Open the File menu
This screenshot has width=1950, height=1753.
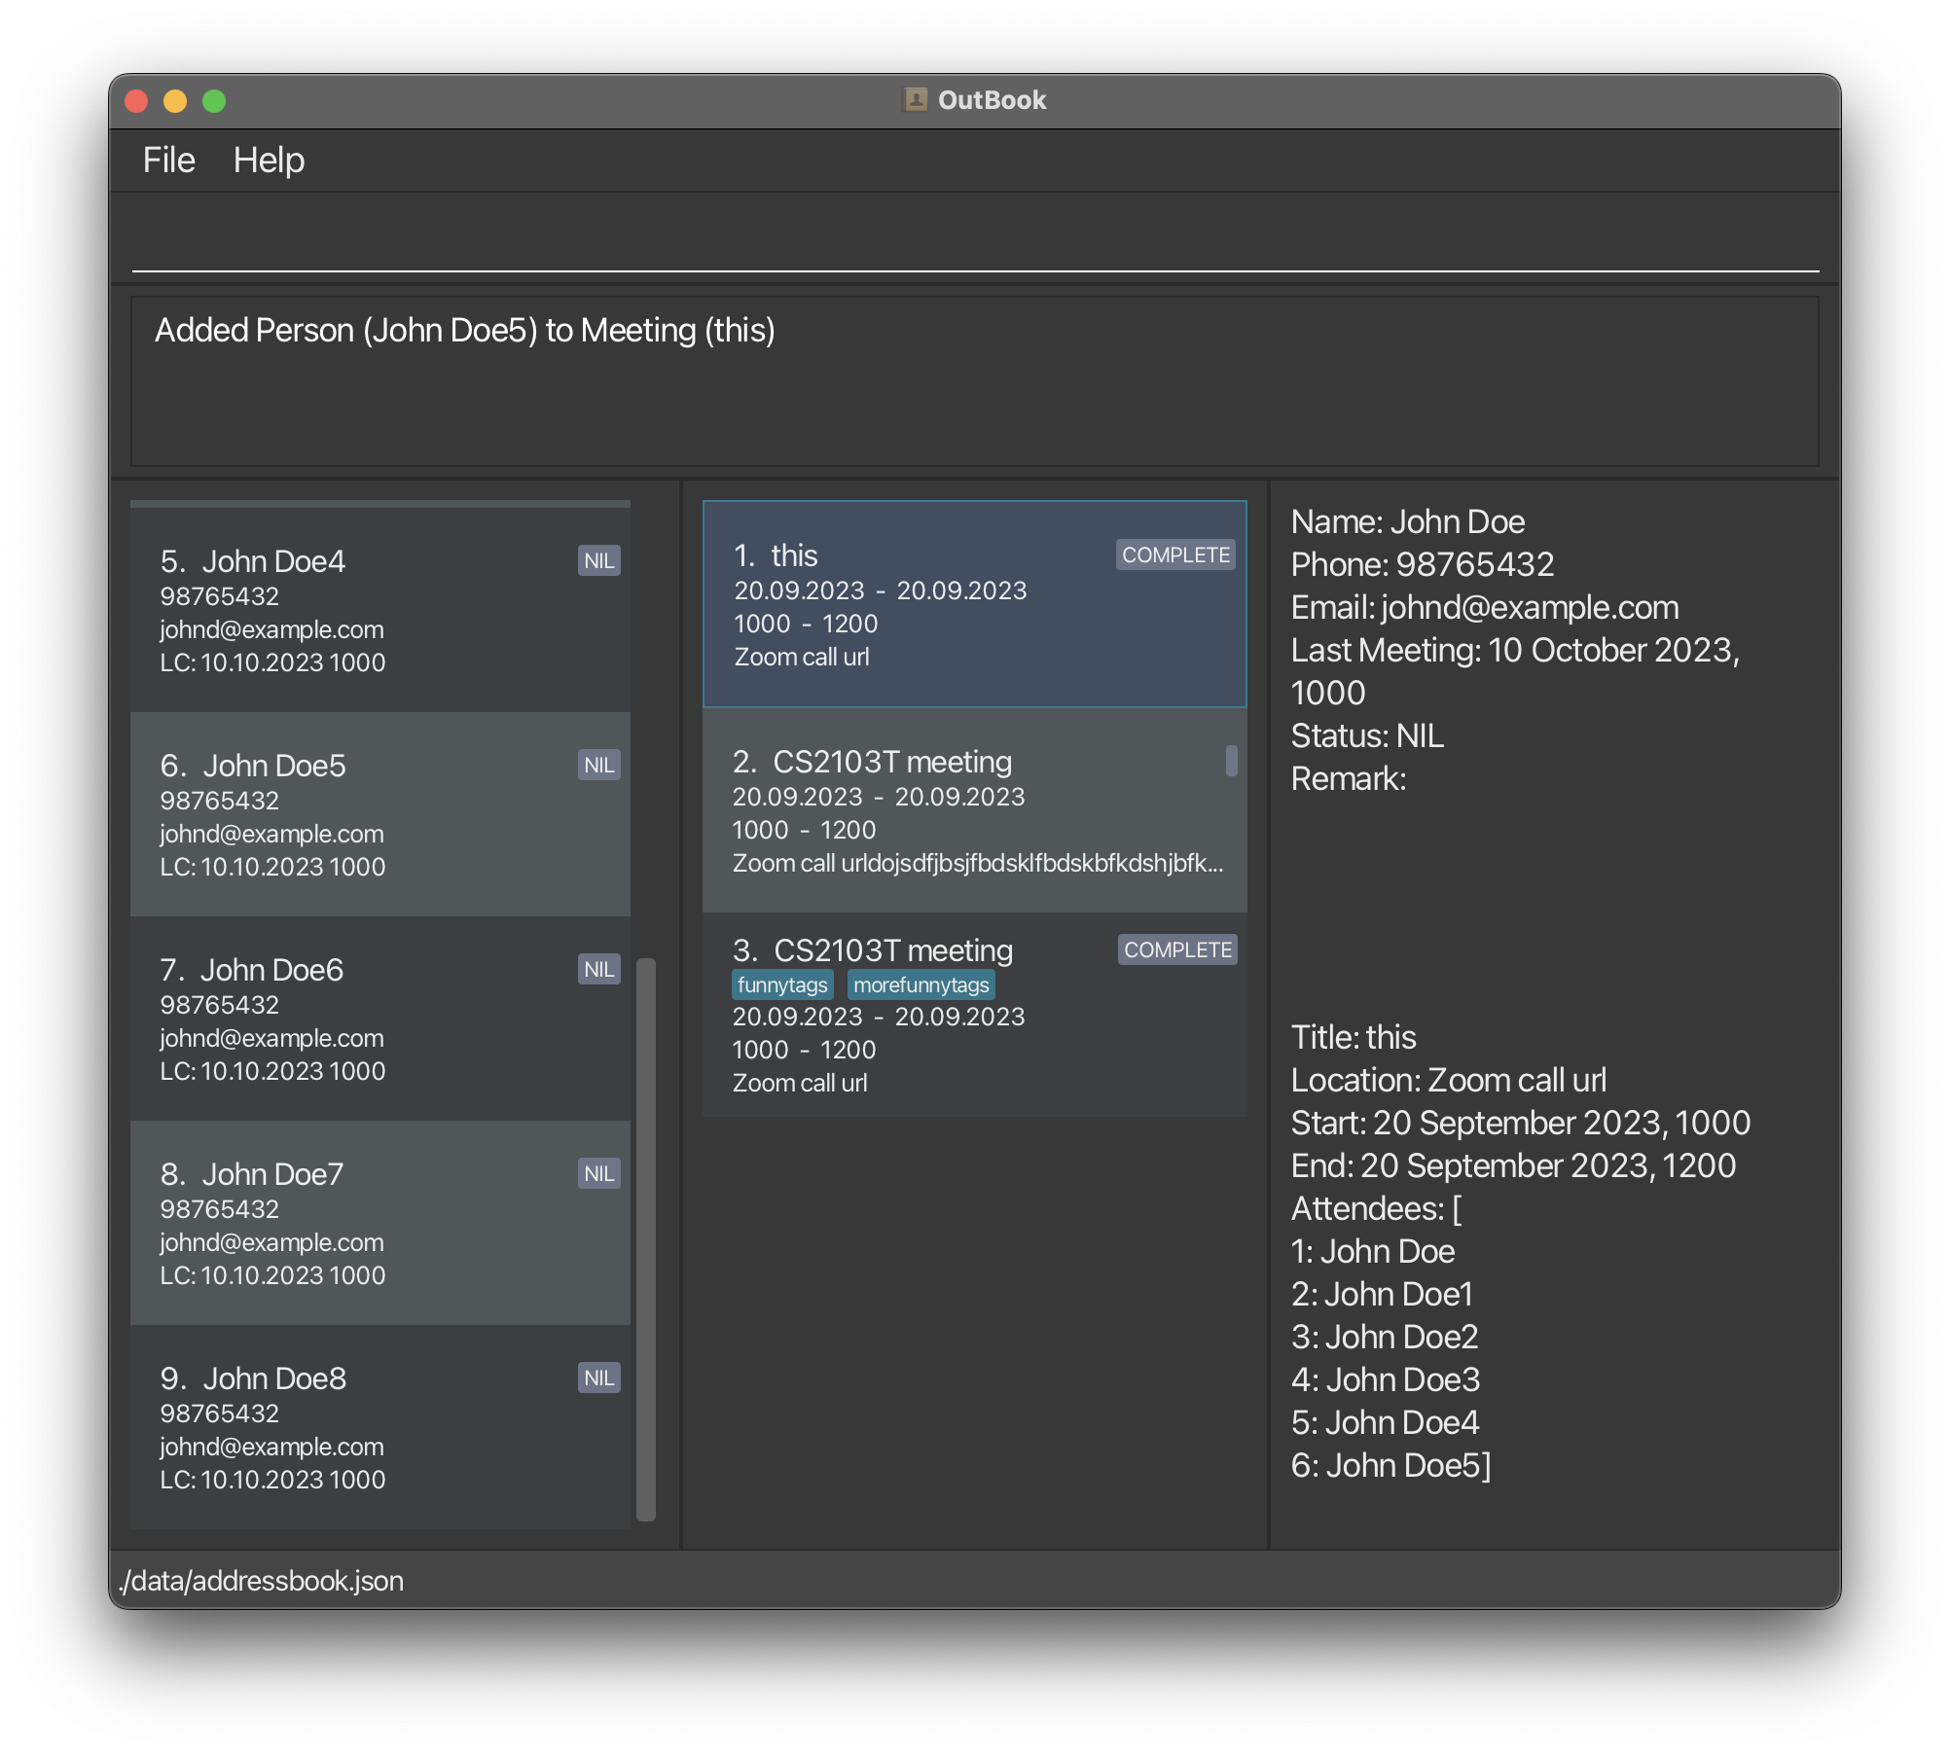coord(168,161)
